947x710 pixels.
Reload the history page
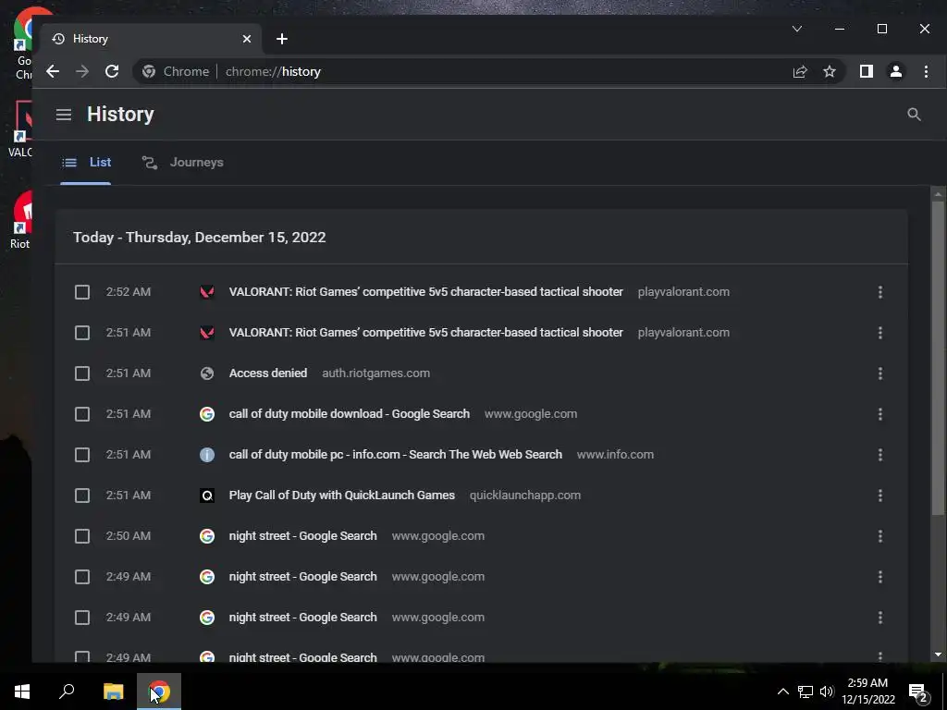click(112, 71)
